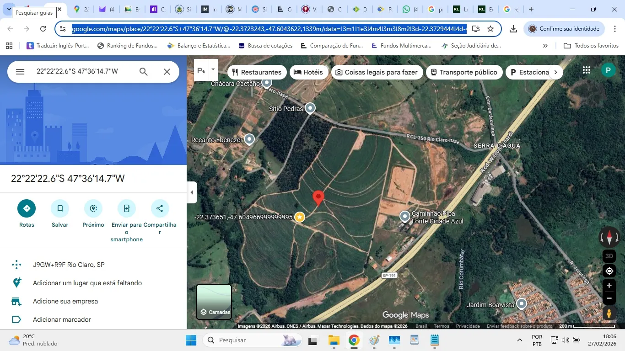This screenshot has height=351, width=625.
Task: Save the location with Salvar icon
Action: [x=60, y=208]
